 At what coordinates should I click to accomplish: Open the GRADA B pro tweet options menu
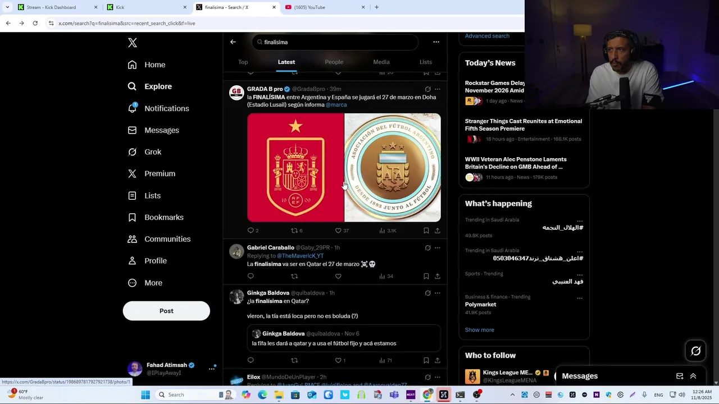click(x=438, y=89)
